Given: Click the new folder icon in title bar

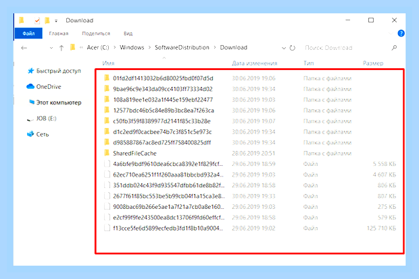Looking at the screenshot, I should click(47, 20).
